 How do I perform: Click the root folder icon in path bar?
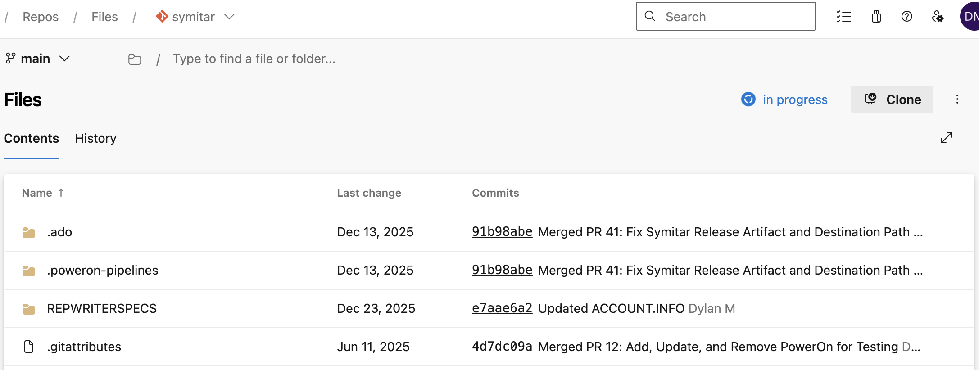point(135,59)
